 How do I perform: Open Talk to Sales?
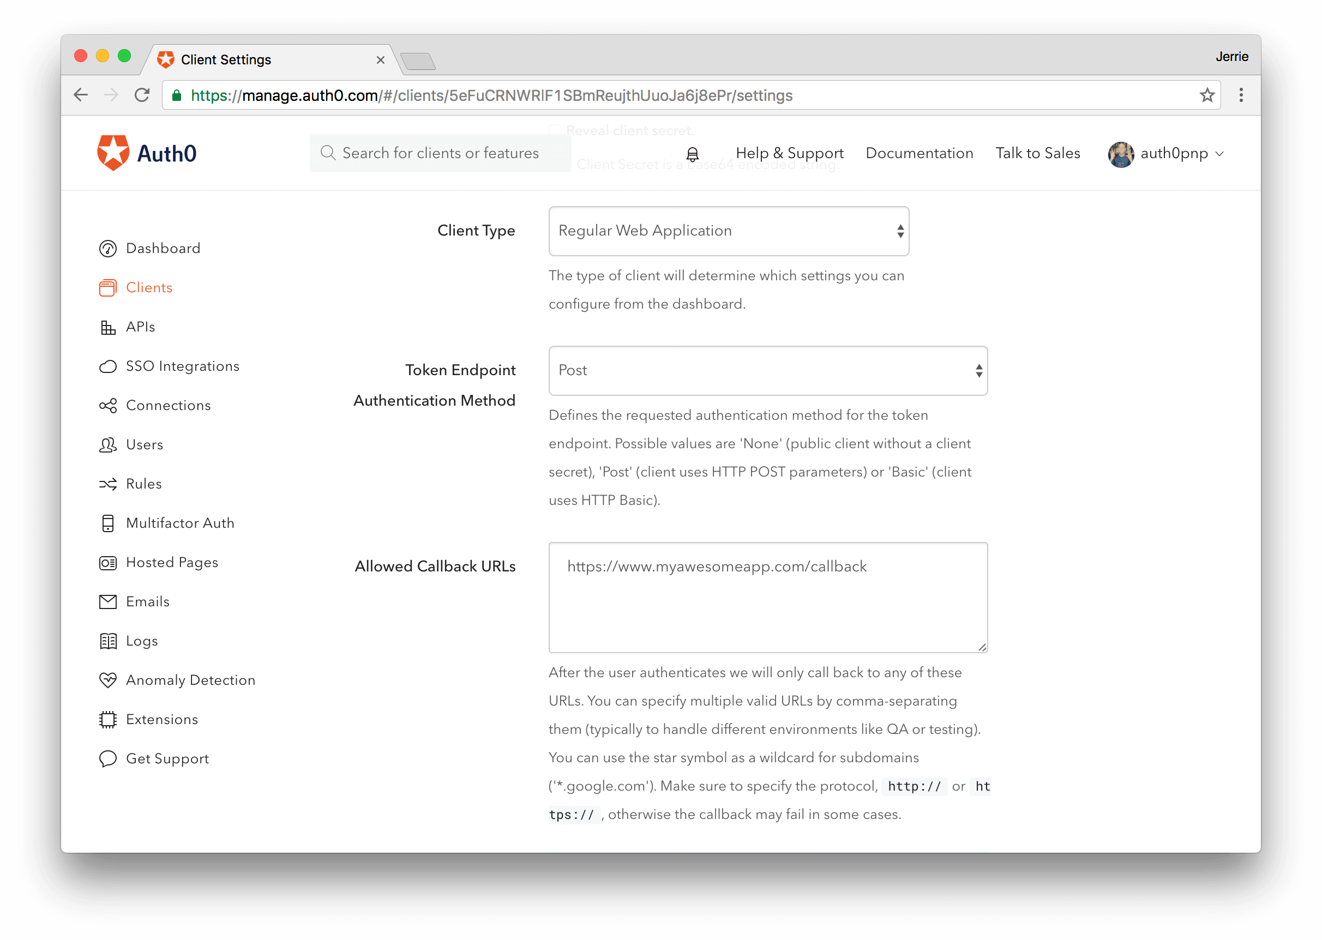(1037, 153)
